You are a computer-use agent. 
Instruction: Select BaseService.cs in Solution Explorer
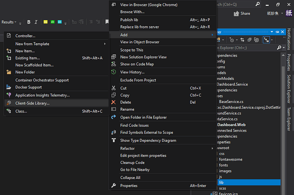(231, 101)
